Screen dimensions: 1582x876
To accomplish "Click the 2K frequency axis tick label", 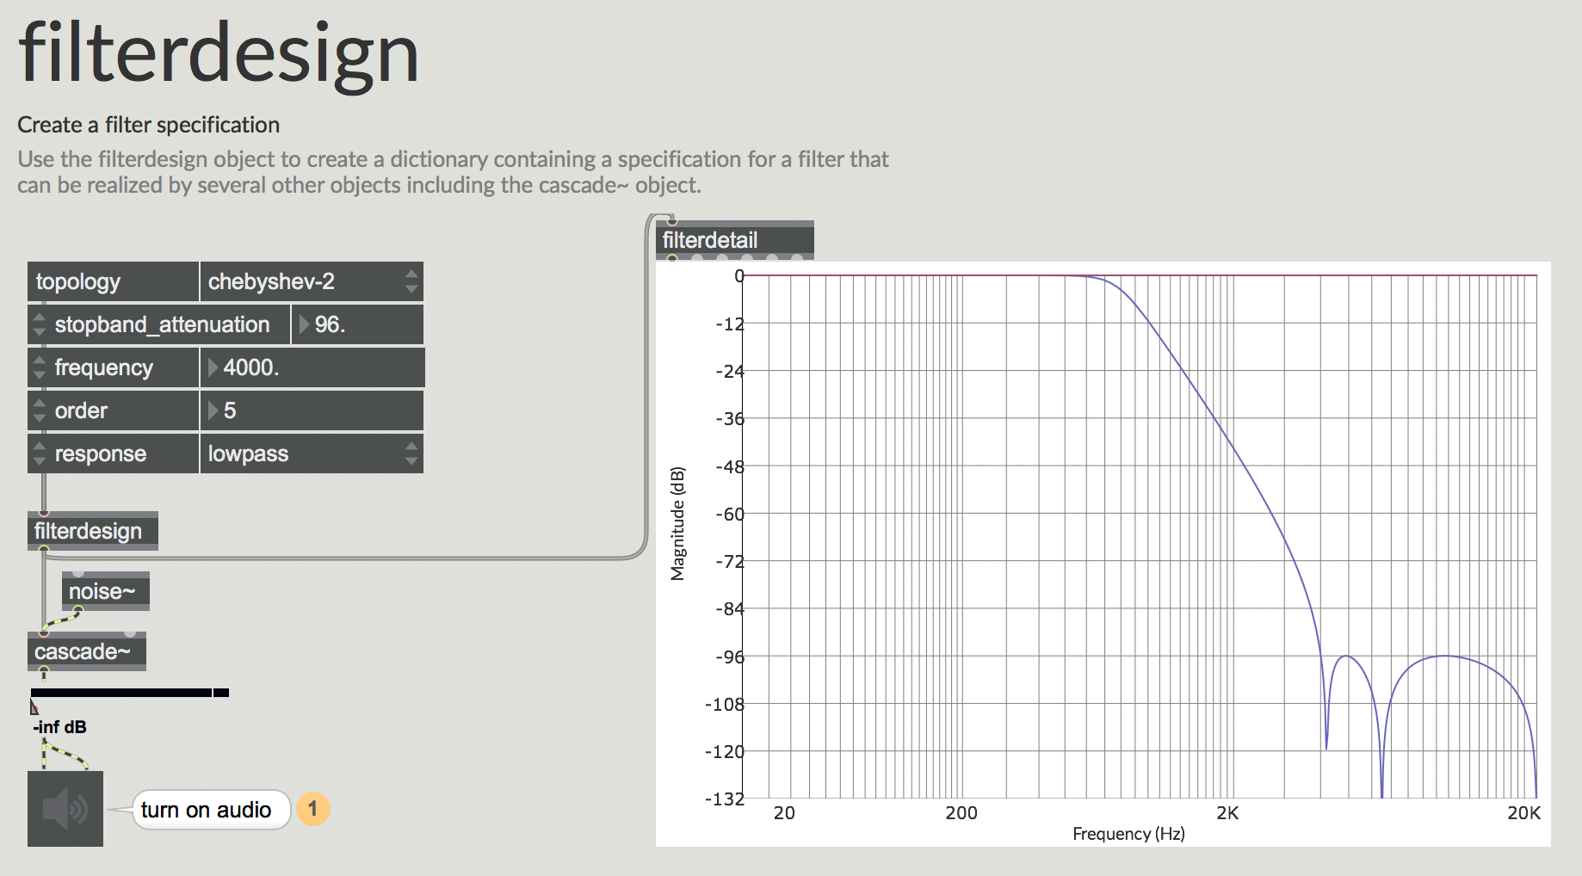I will pos(1227,813).
